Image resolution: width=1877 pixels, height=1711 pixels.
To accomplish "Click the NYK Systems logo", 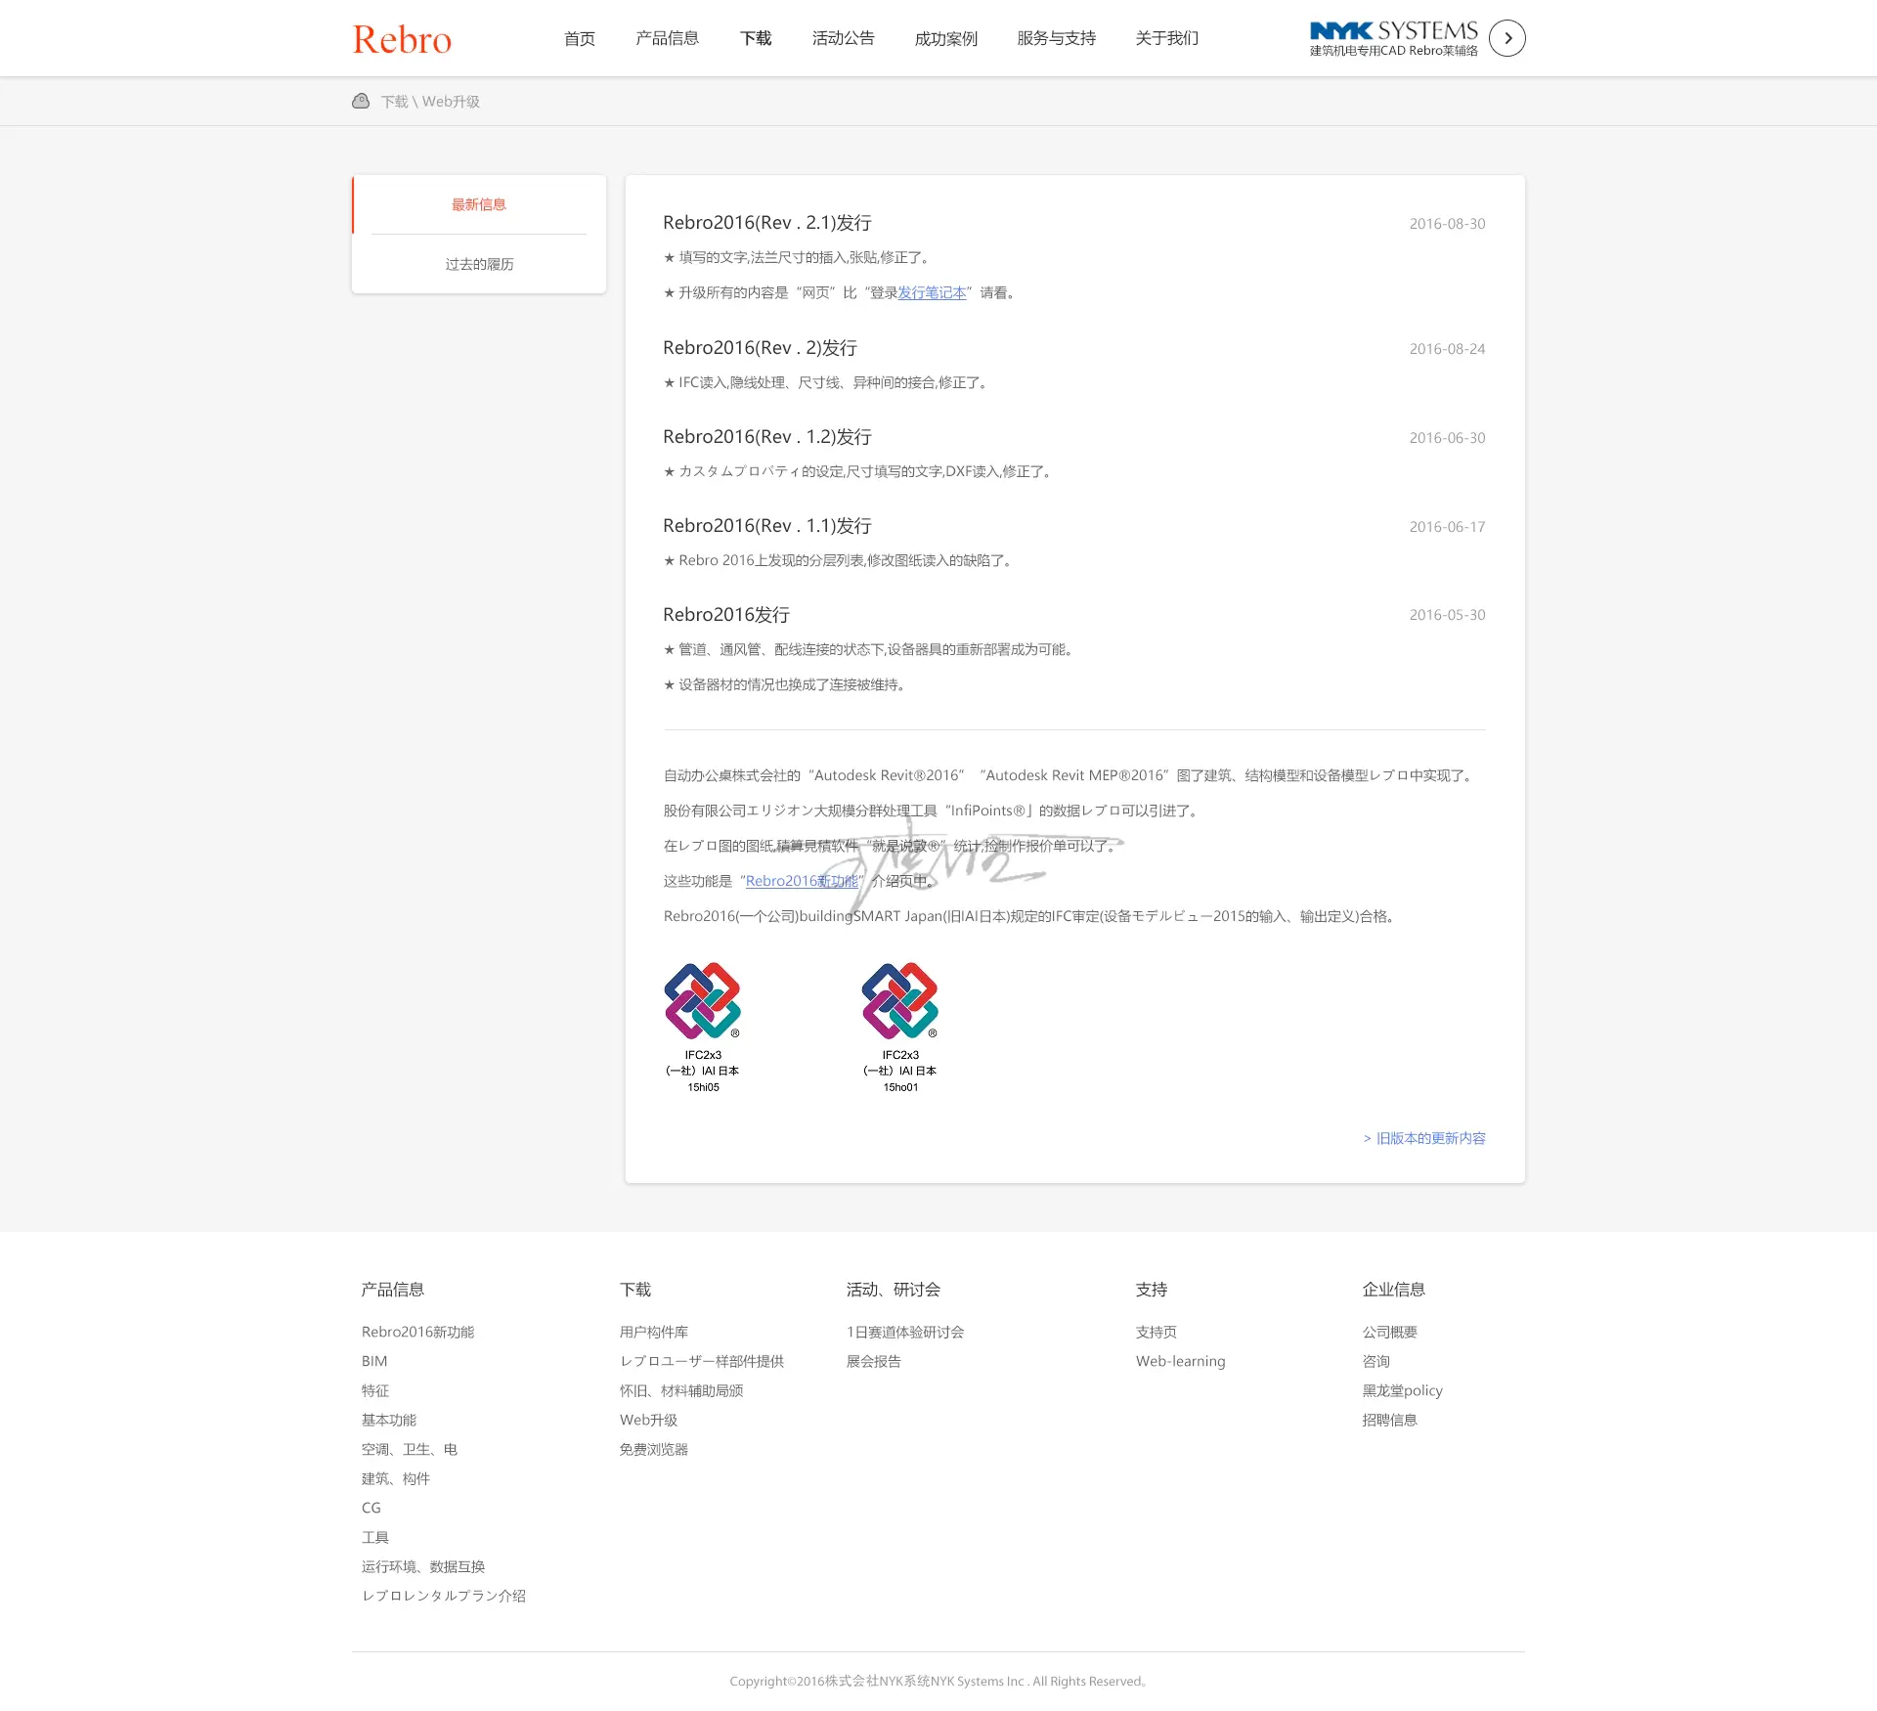I will [1393, 38].
